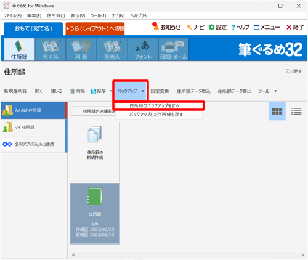Select the green 住所録 notebook tile
Image resolution: width=308 pixels, height=260 pixels.
(95, 214)
